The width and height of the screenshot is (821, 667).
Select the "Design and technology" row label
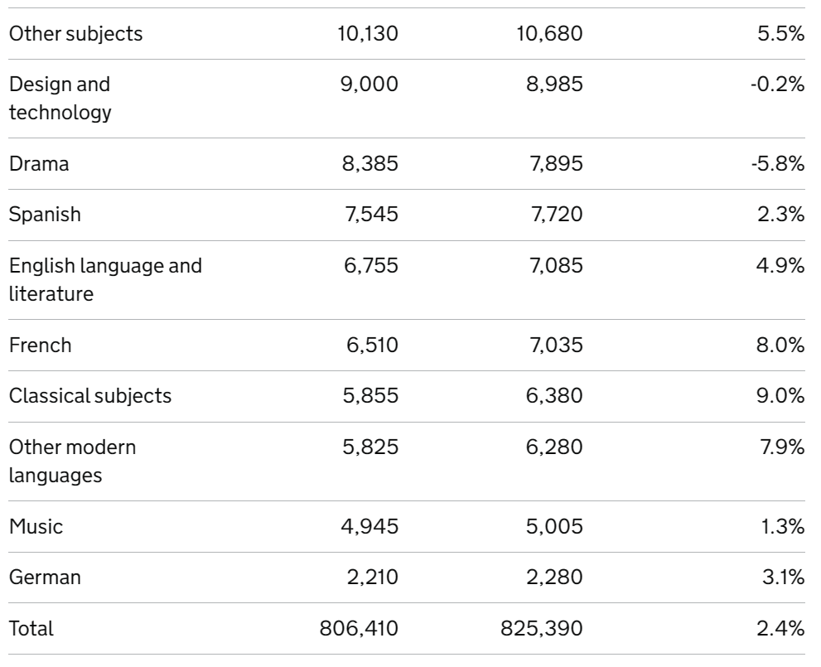(x=60, y=99)
